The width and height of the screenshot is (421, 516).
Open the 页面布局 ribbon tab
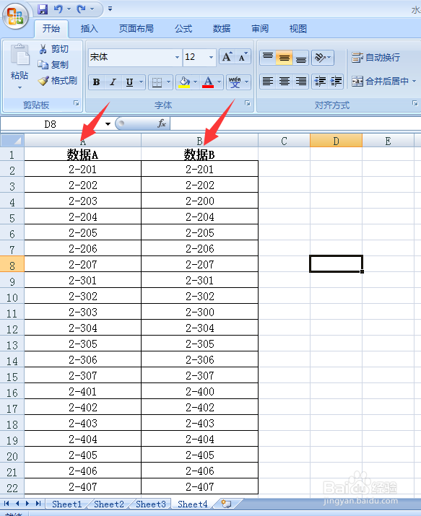(136, 29)
